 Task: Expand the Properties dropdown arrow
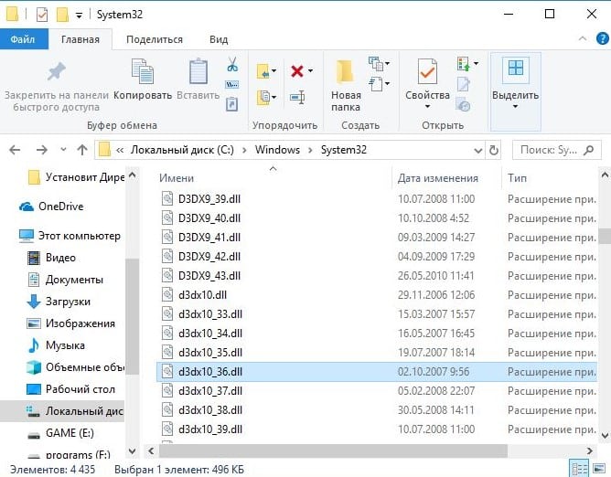[427, 106]
